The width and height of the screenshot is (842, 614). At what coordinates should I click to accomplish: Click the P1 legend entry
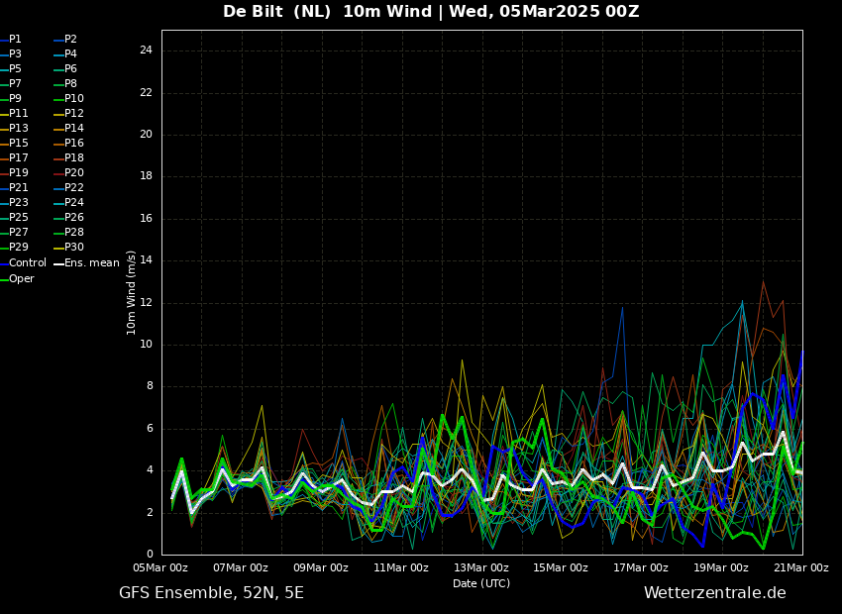click(x=15, y=40)
